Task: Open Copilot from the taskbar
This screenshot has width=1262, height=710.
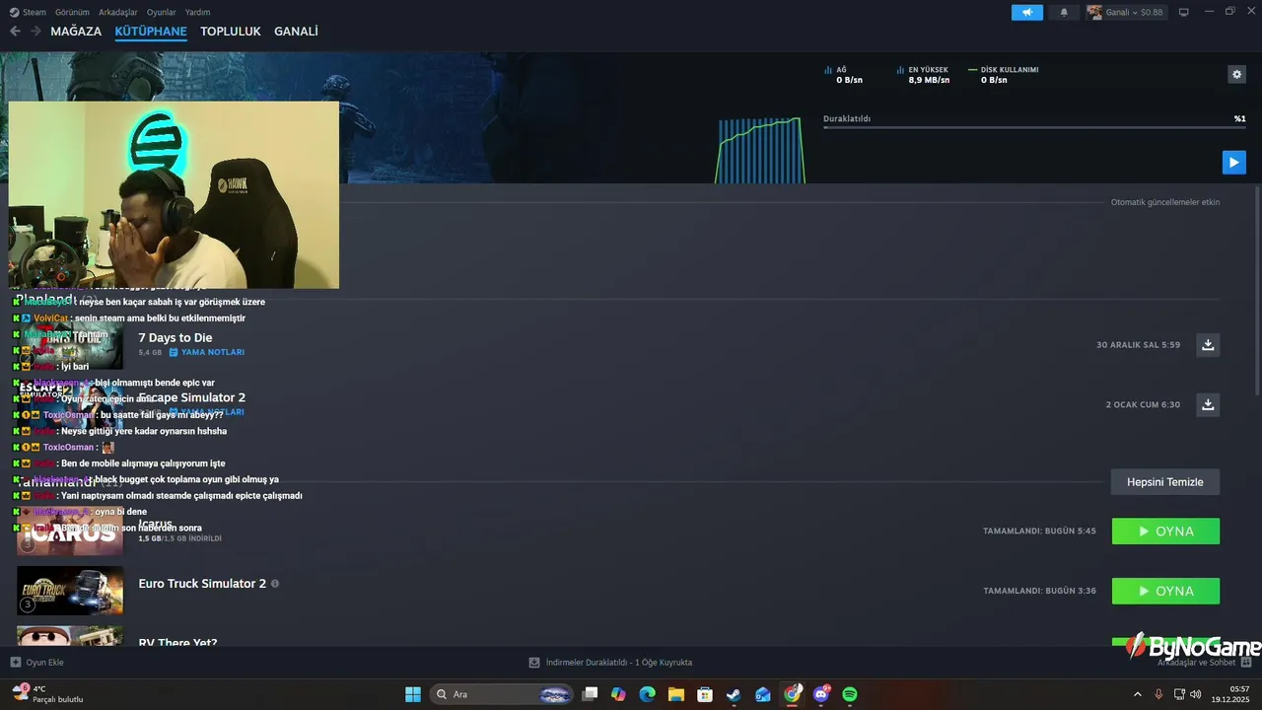Action: [x=618, y=694]
